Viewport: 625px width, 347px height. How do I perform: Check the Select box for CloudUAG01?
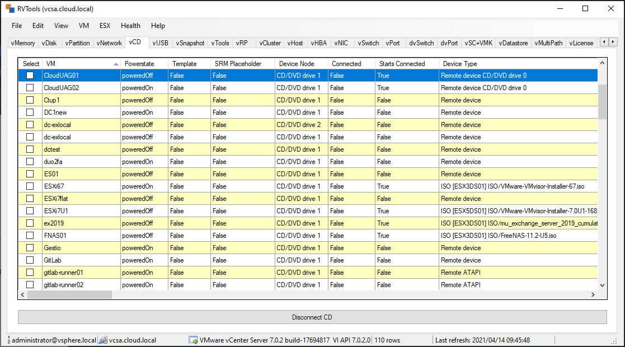click(x=30, y=76)
